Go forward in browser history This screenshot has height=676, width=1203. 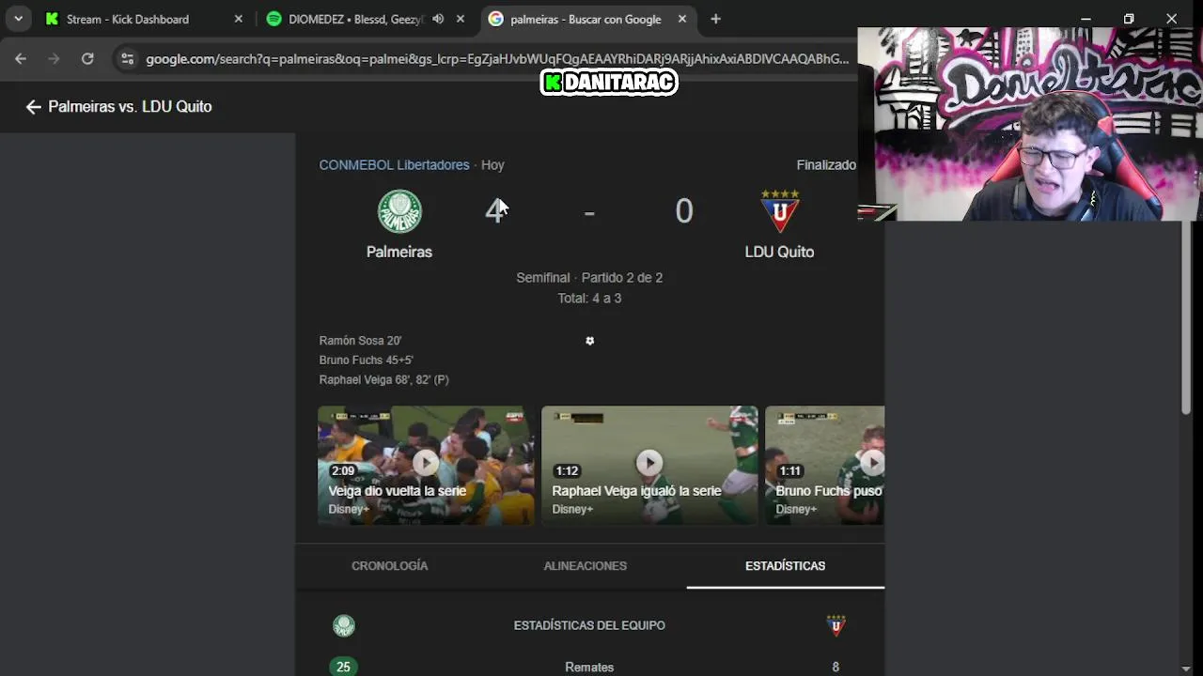[x=54, y=58]
